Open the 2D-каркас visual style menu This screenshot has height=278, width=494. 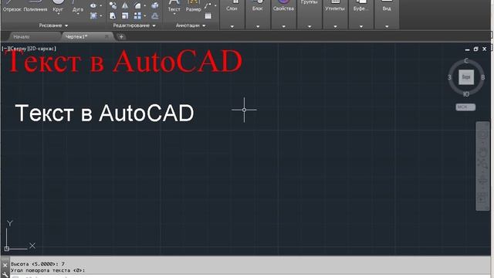(42, 49)
